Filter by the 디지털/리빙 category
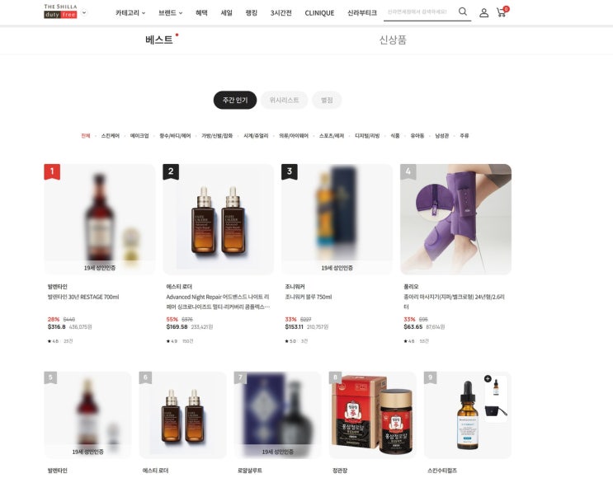The height and width of the screenshot is (478, 613). [367, 136]
